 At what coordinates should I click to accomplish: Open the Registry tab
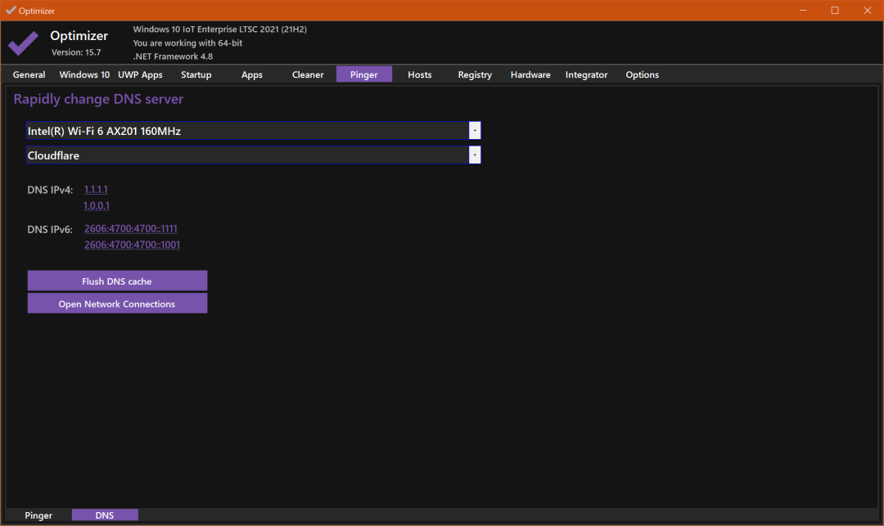tap(475, 74)
